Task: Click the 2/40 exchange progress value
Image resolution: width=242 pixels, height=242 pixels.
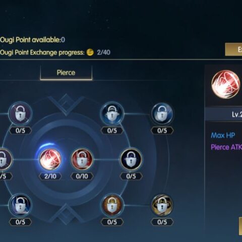Action: [103, 52]
